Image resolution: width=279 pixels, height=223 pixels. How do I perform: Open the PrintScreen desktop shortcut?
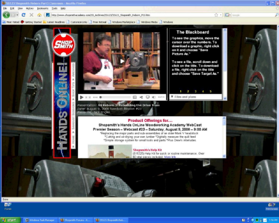(x=272, y=206)
